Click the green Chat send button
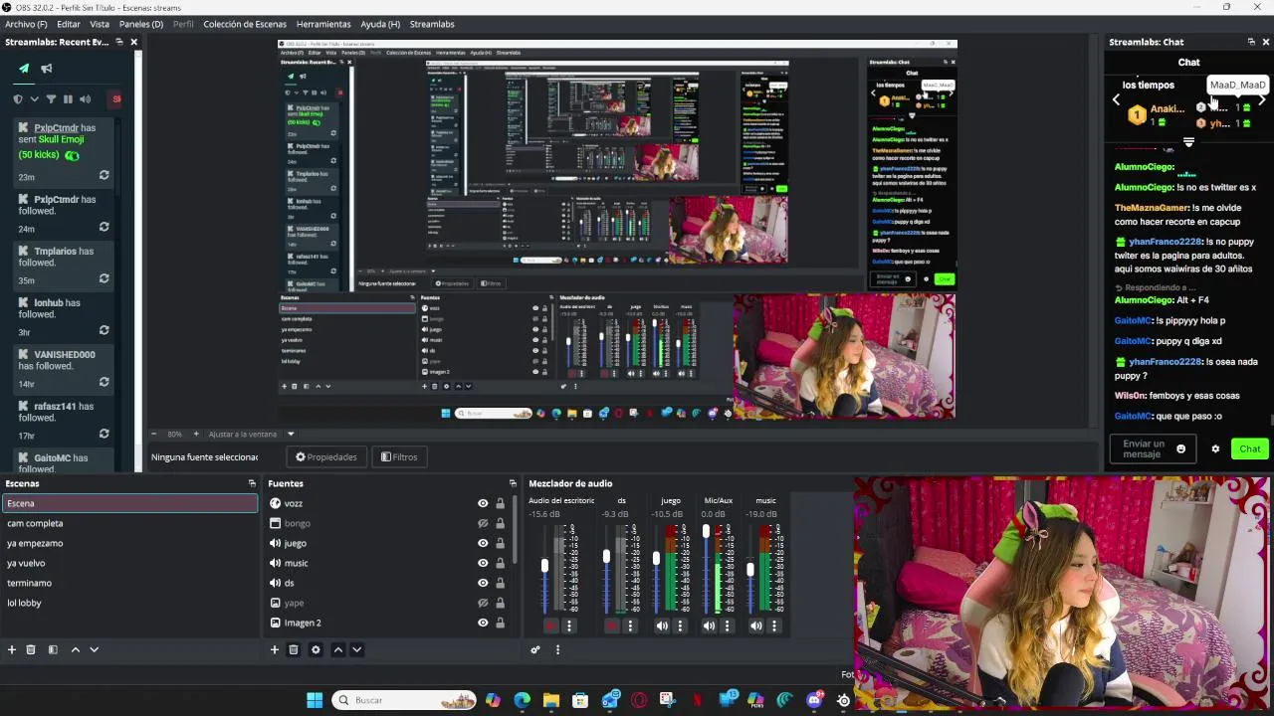Viewport: 1274px width, 716px height. tap(1249, 448)
